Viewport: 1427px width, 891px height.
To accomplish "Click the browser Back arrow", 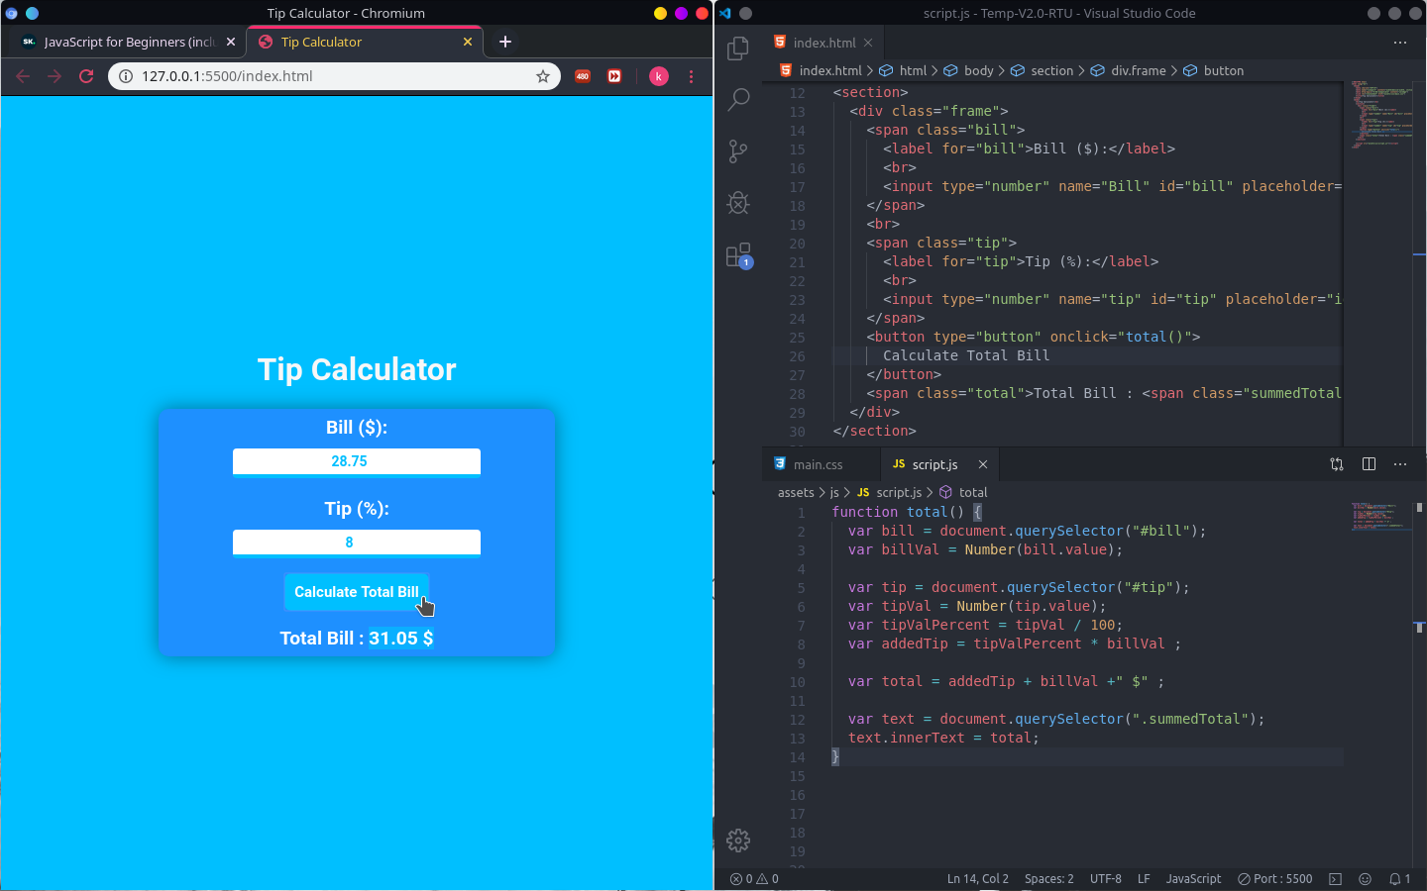I will point(23,76).
